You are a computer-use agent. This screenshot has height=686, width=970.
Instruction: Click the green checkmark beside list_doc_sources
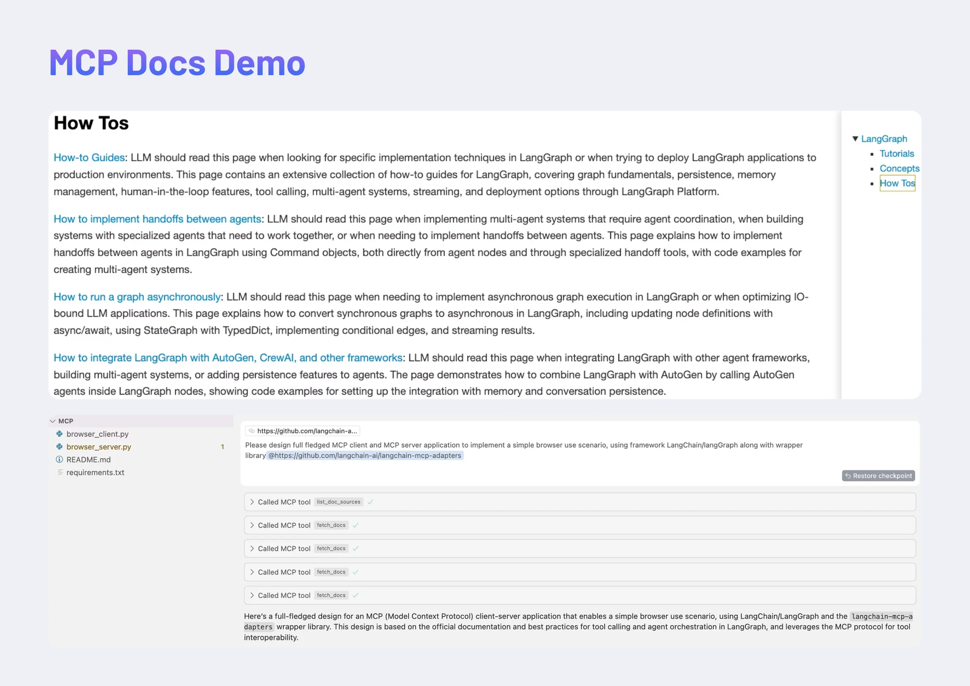coord(371,502)
